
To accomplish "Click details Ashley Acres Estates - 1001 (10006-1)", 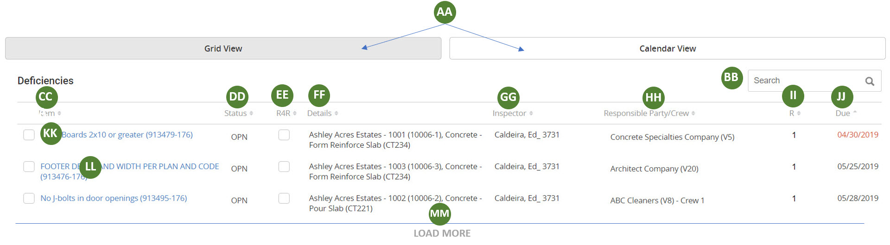I will point(395,140).
